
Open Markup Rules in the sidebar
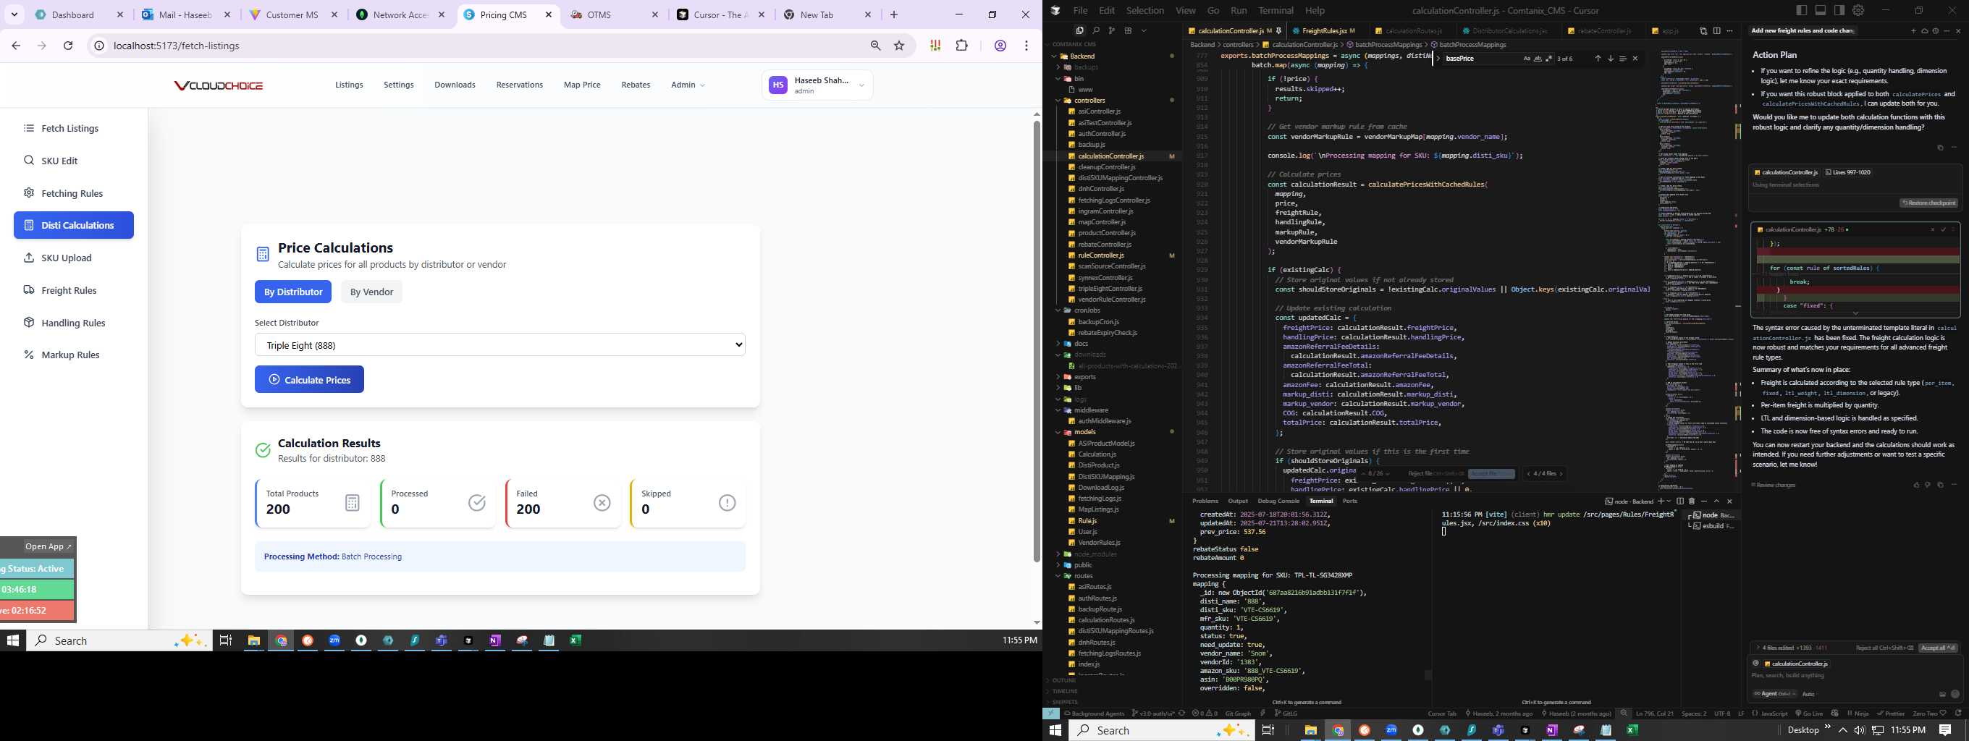[x=73, y=355]
